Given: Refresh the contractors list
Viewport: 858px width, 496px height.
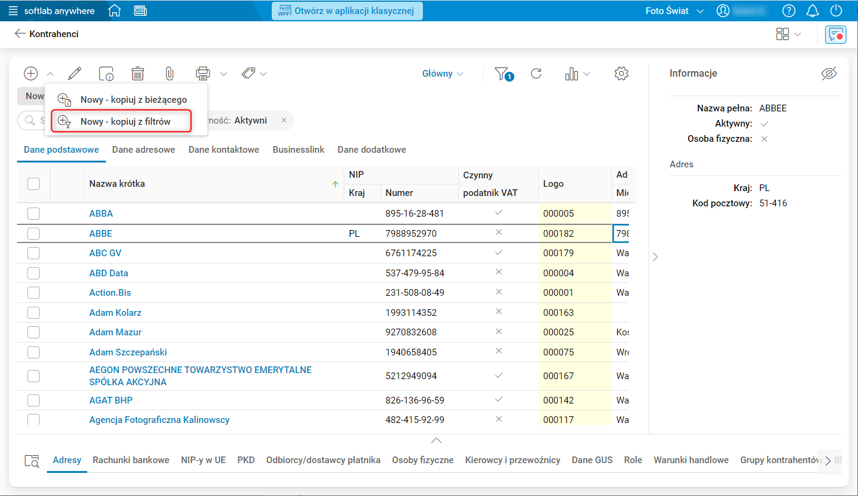Looking at the screenshot, I should (x=536, y=74).
